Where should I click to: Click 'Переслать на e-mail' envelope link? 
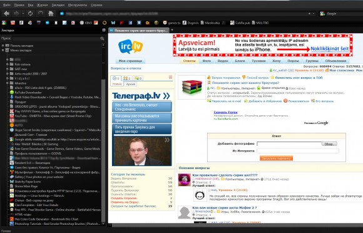pos(224,101)
